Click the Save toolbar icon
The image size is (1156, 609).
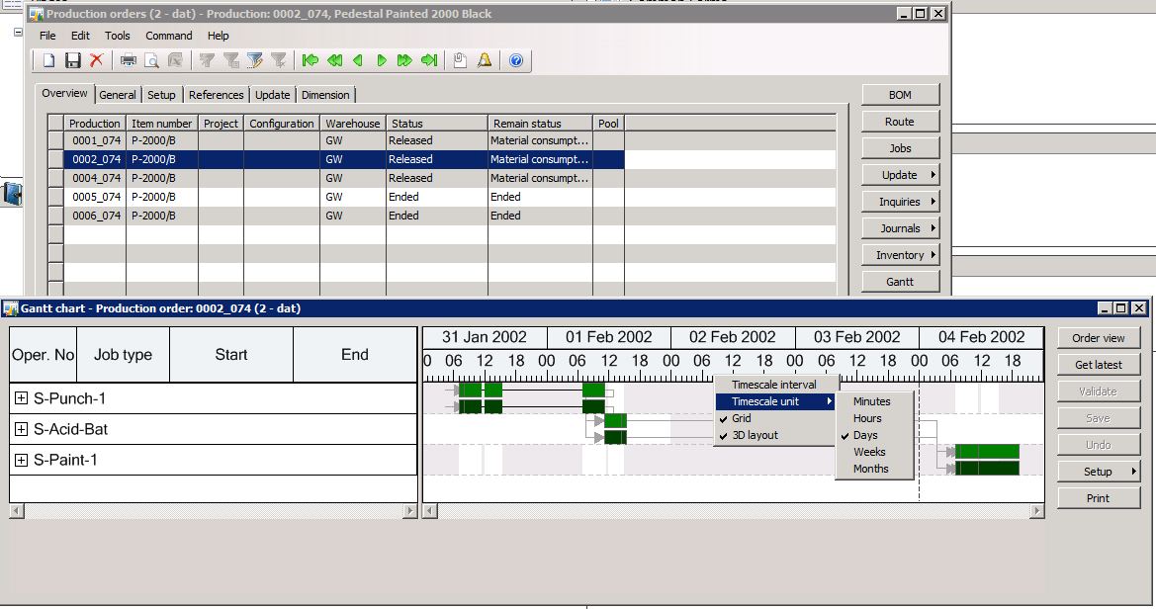73,61
